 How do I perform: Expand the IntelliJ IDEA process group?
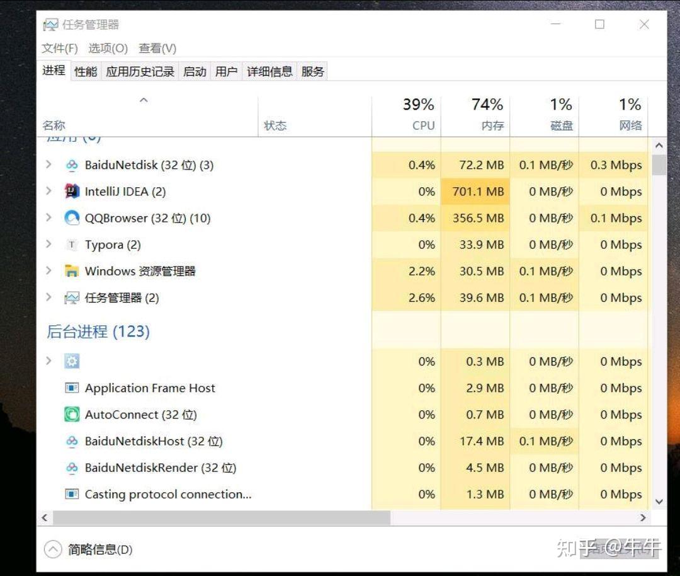(49, 192)
